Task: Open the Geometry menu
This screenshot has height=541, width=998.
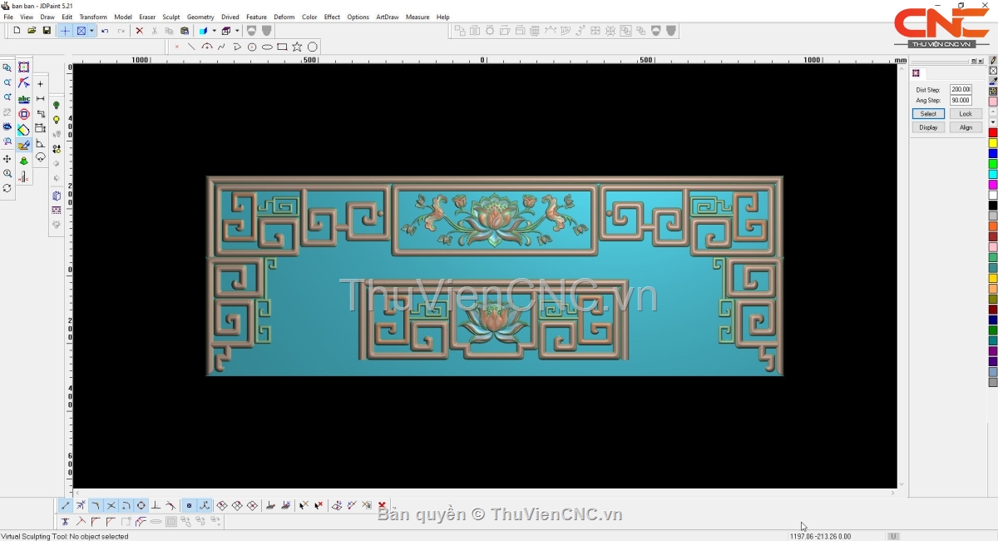Action: click(200, 17)
